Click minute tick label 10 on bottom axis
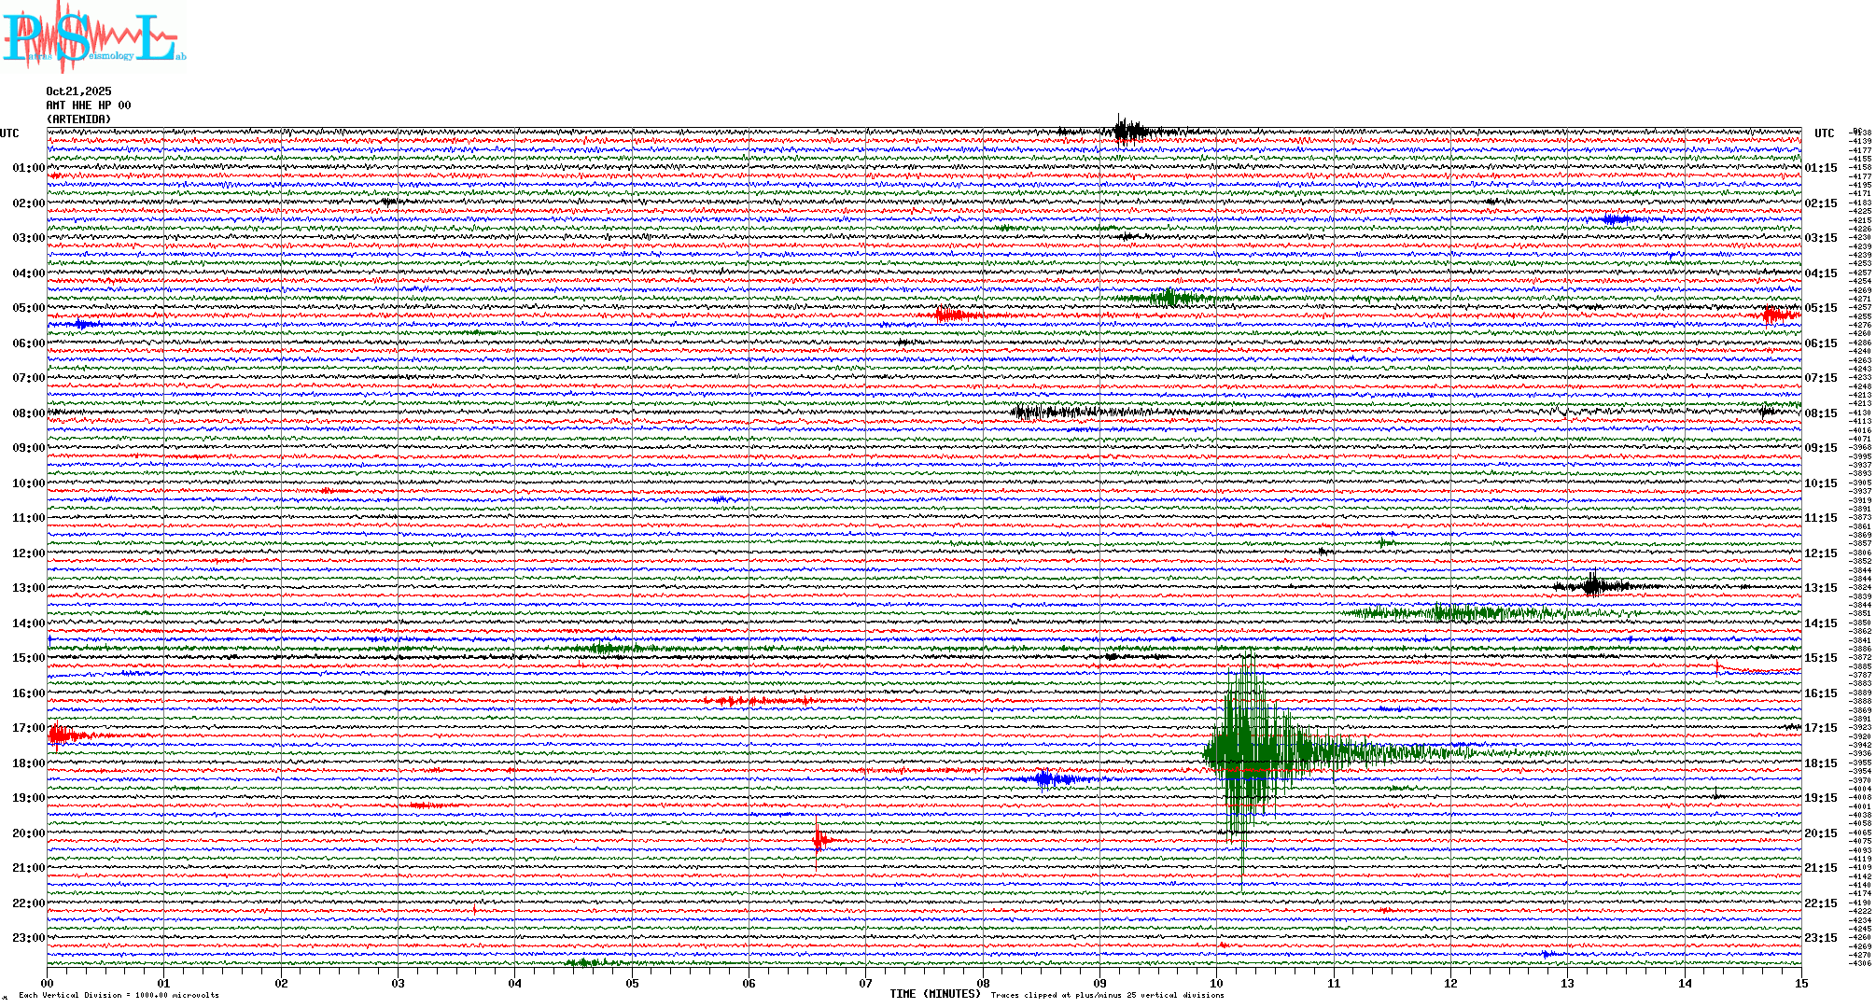 (x=1216, y=984)
